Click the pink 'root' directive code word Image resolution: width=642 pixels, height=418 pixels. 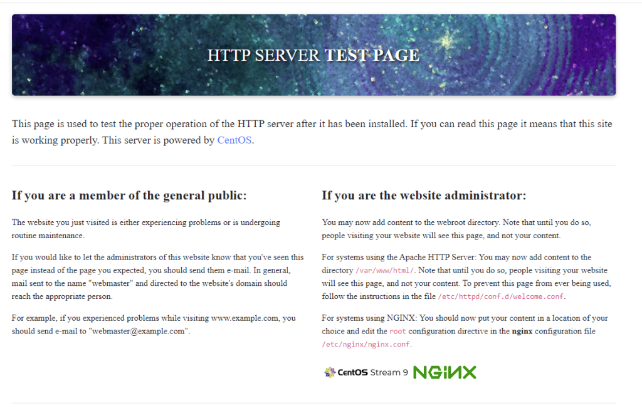pos(397,332)
